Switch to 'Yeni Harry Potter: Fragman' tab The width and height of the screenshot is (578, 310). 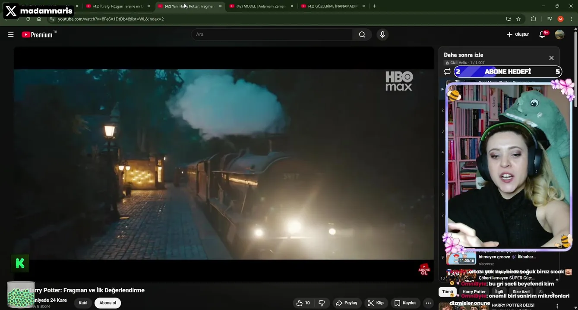pos(189,6)
